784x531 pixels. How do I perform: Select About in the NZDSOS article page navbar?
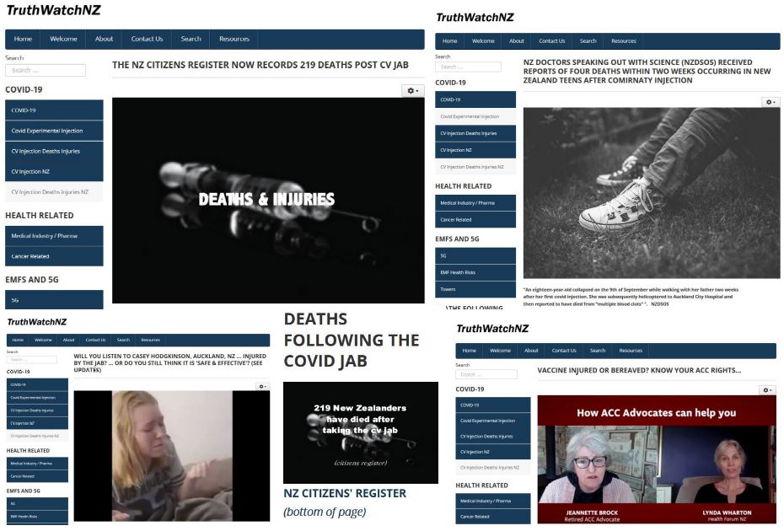pyautogui.click(x=517, y=41)
